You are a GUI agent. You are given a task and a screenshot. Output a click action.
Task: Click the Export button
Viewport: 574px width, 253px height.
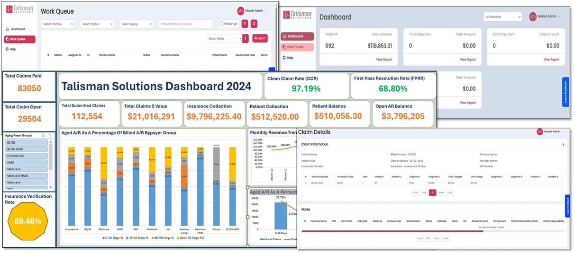coord(260,38)
